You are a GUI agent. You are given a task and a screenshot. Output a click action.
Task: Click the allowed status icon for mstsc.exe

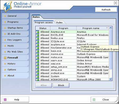pyautogui.click(x=38, y=57)
